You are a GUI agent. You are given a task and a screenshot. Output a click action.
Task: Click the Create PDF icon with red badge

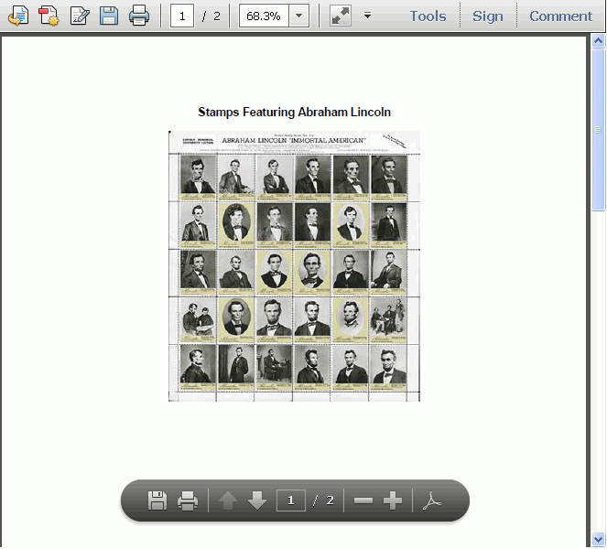pos(49,16)
